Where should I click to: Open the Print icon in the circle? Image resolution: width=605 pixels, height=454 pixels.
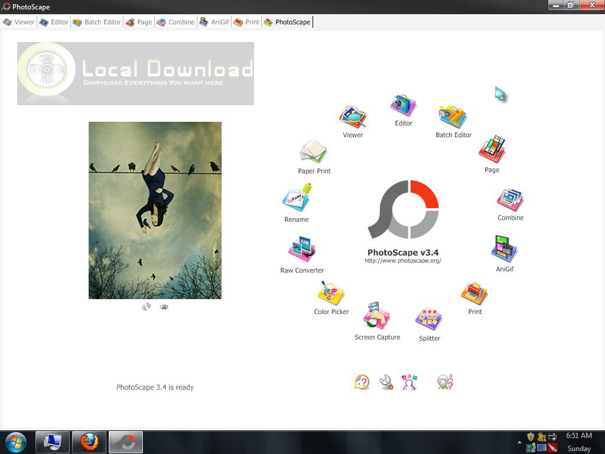click(474, 293)
